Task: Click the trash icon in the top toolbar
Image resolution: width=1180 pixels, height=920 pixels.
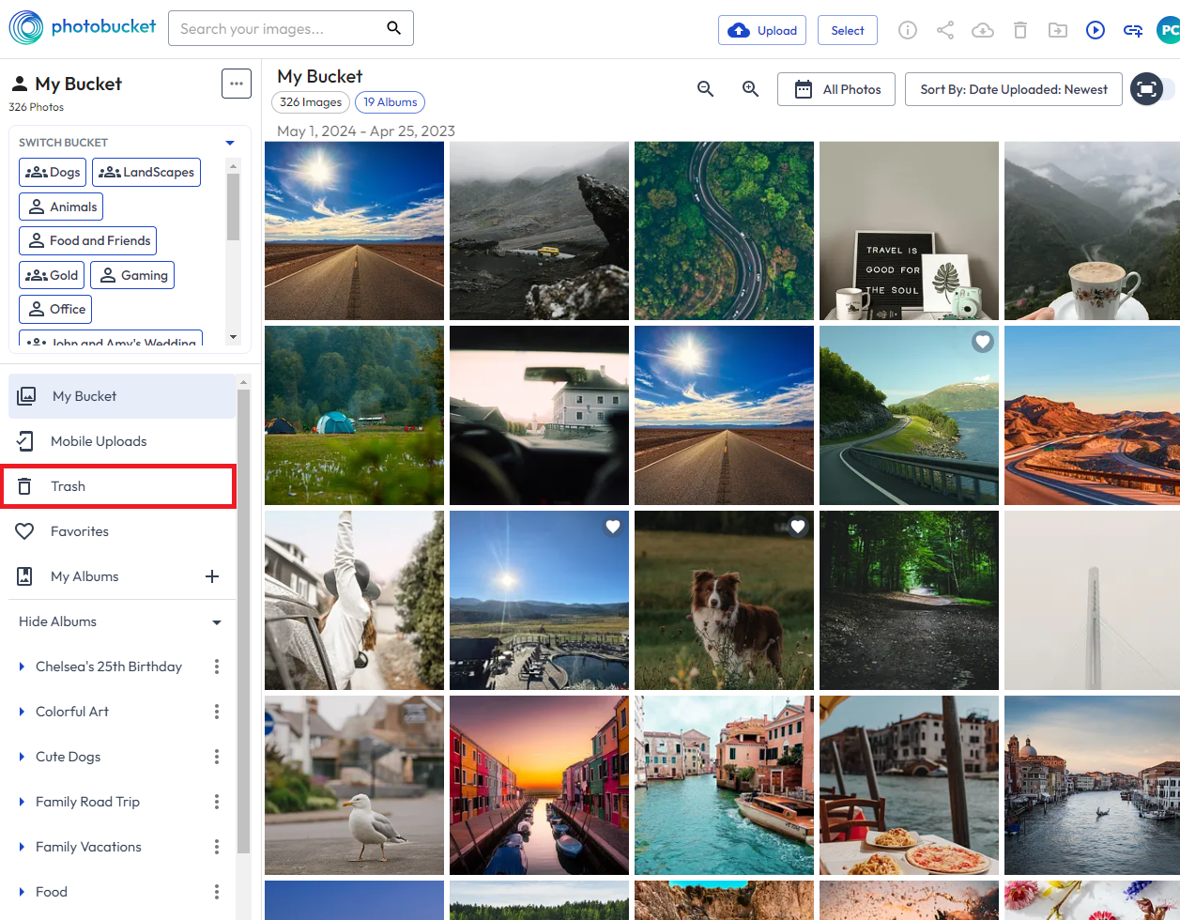Action: (x=1020, y=30)
